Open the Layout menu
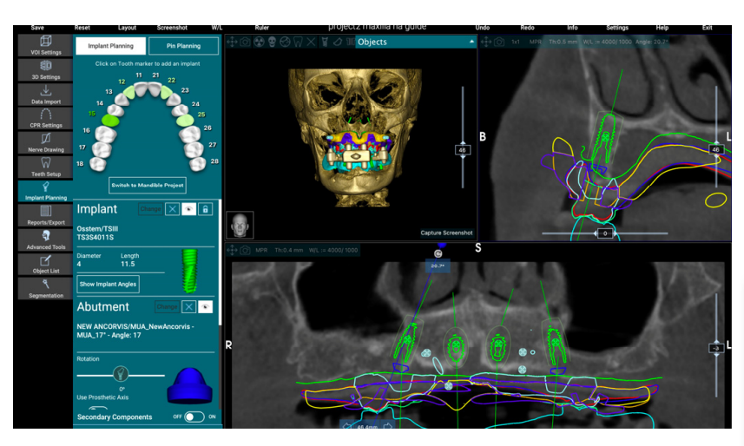 point(127,28)
